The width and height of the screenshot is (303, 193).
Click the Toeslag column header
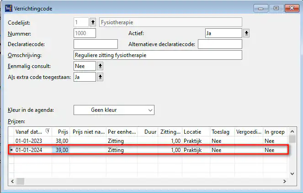point(222,131)
